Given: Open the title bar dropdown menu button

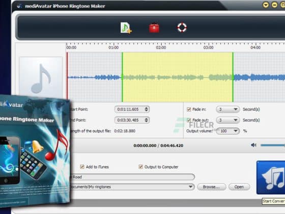Looking at the screenshot, I should (266, 5).
